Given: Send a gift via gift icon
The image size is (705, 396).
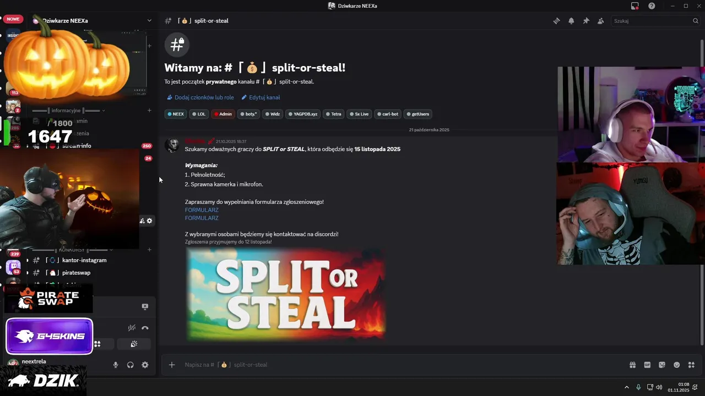Looking at the screenshot, I should [x=632, y=365].
